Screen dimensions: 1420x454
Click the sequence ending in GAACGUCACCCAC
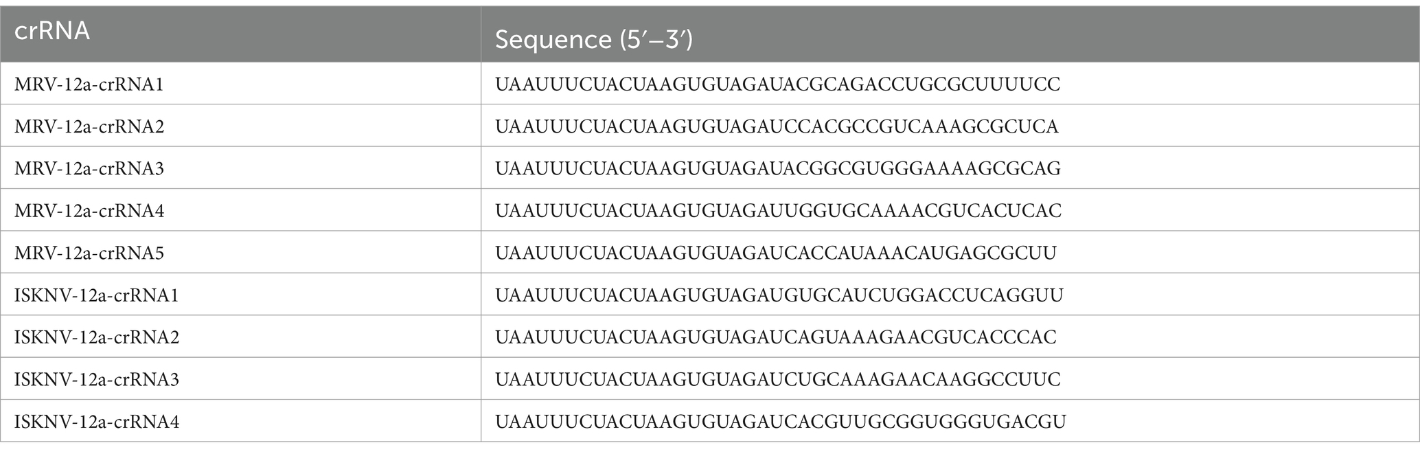click(775, 337)
